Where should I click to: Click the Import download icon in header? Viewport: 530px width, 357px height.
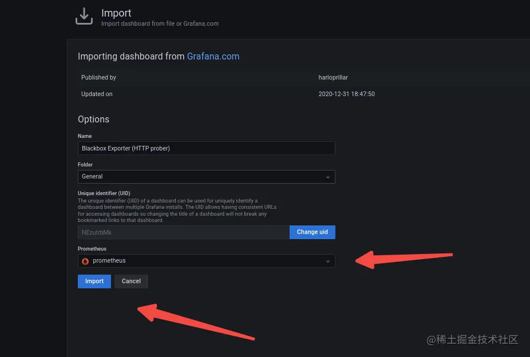coord(84,16)
